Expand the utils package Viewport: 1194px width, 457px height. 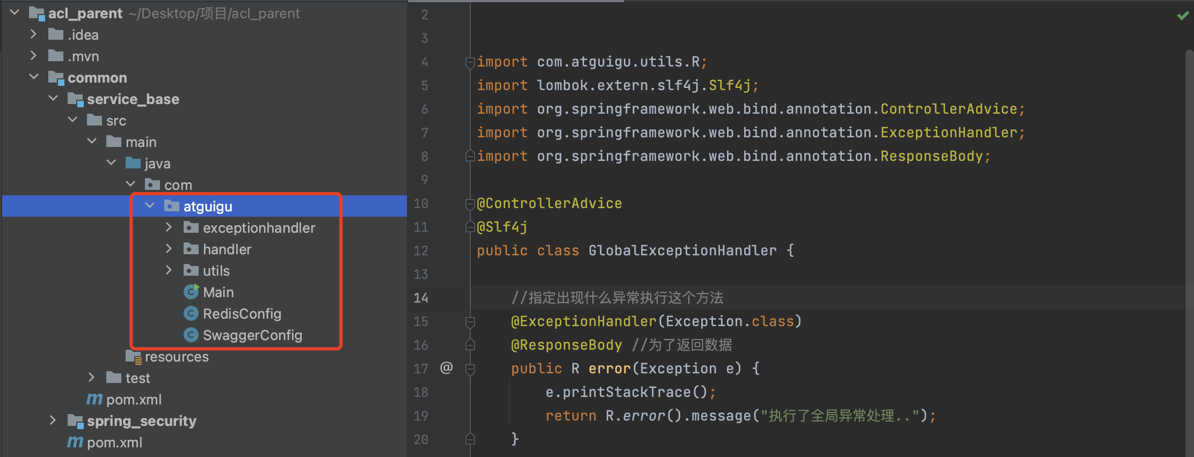169,270
